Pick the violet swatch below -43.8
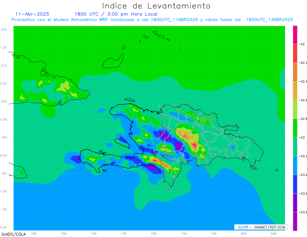 (x=295, y=221)
